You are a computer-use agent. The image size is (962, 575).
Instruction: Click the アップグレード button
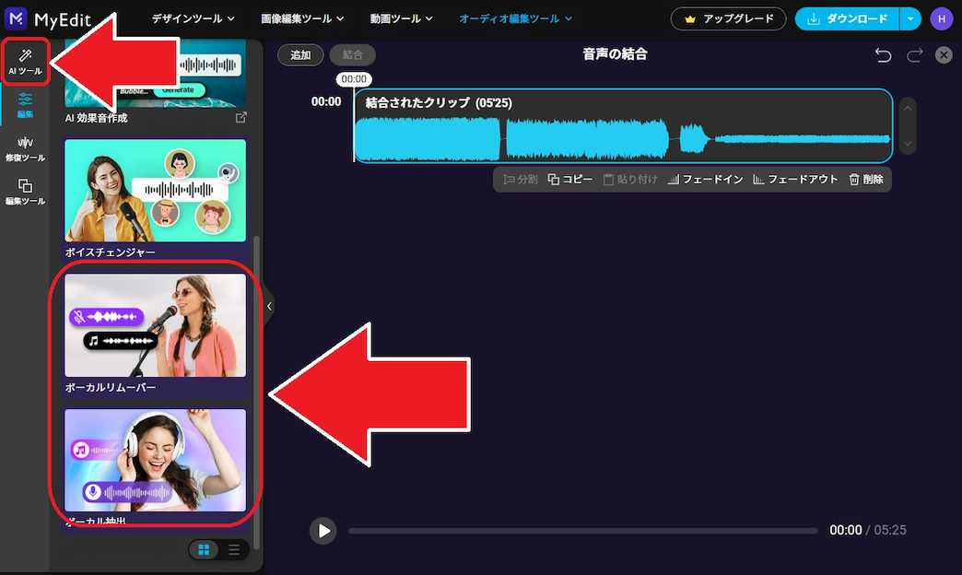pos(728,18)
